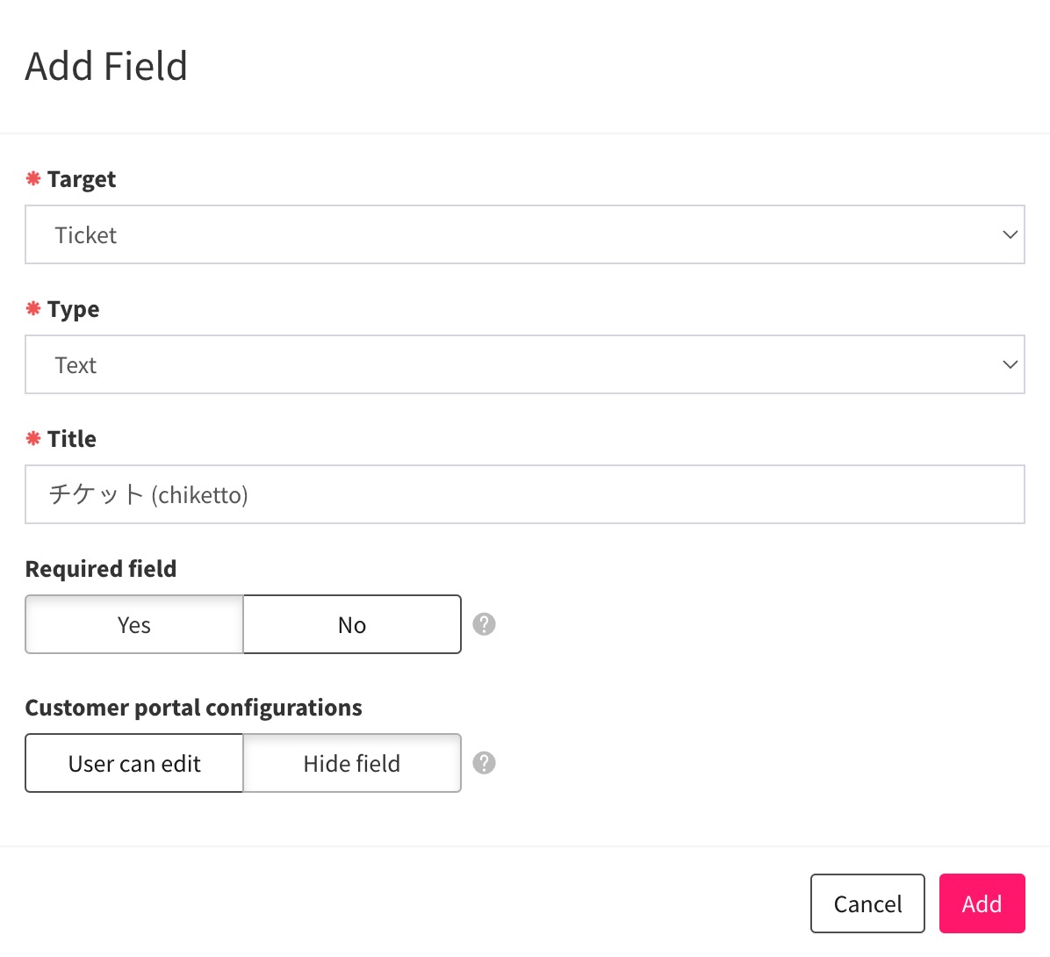Enable User can edit in portal configurations
The width and height of the screenshot is (1050, 957).
[x=133, y=763]
